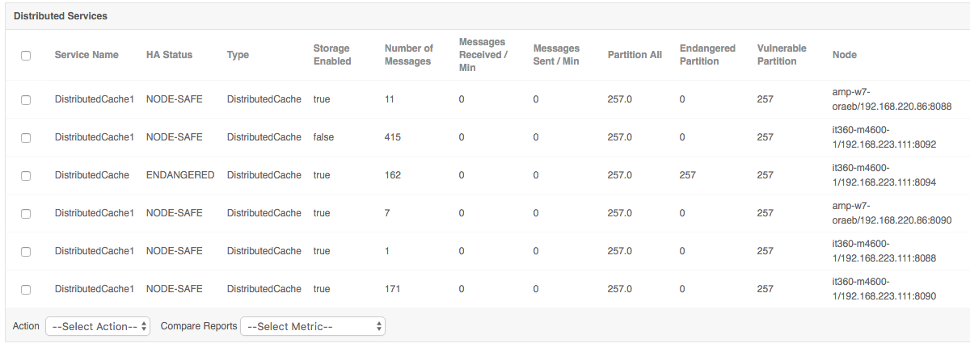The image size is (970, 356).
Task: Click the 162 messages count value
Action: [x=393, y=175]
